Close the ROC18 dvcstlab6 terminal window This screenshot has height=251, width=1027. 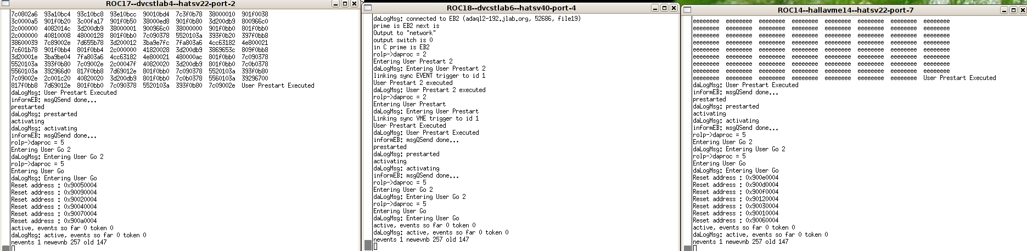[673, 8]
